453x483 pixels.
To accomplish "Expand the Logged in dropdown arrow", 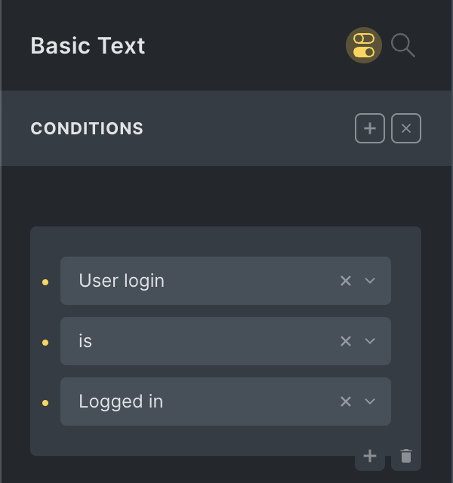I will point(370,401).
